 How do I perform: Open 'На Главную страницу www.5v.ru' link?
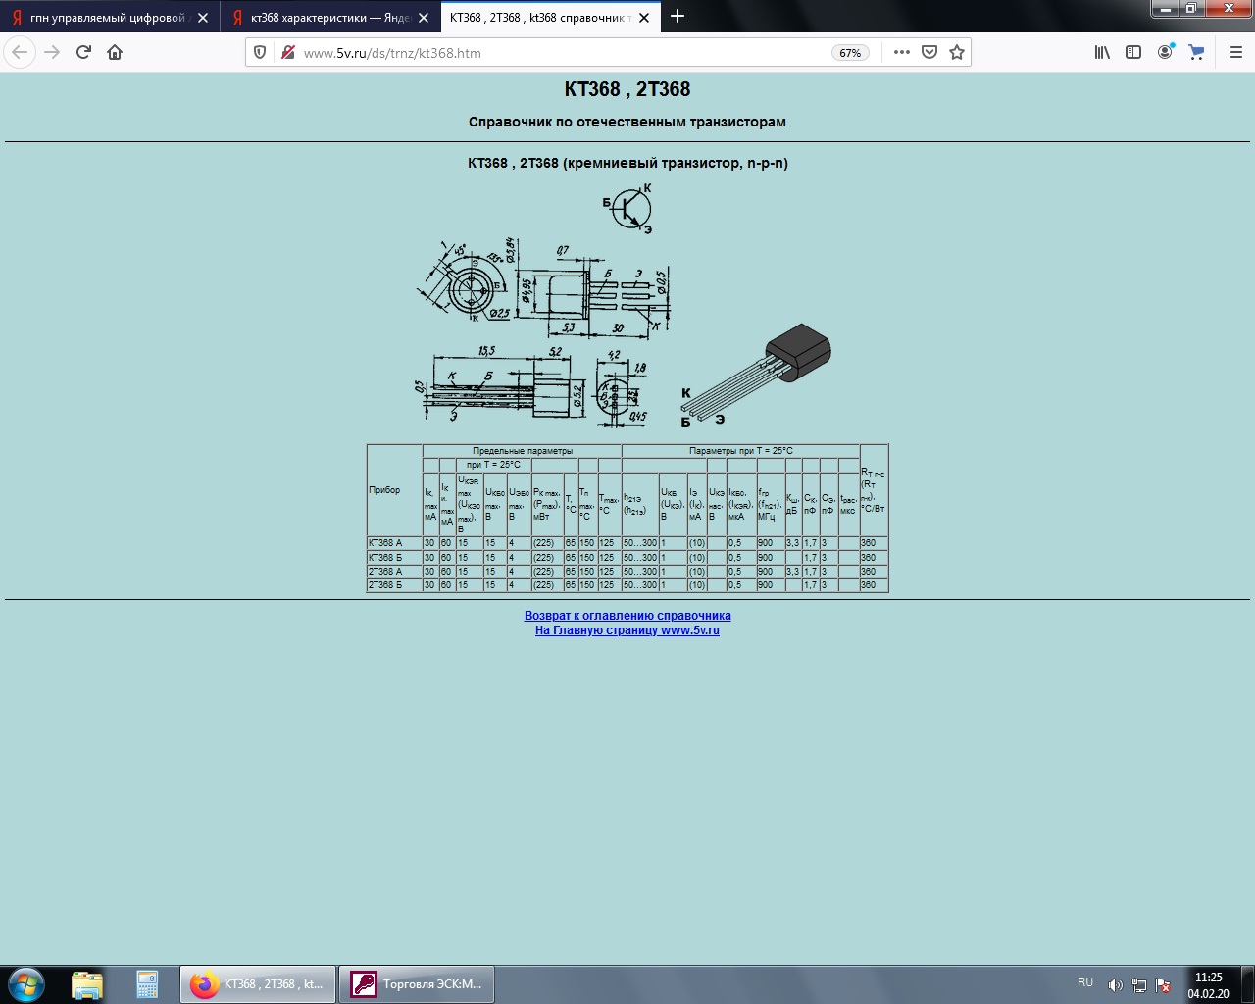pos(627,630)
